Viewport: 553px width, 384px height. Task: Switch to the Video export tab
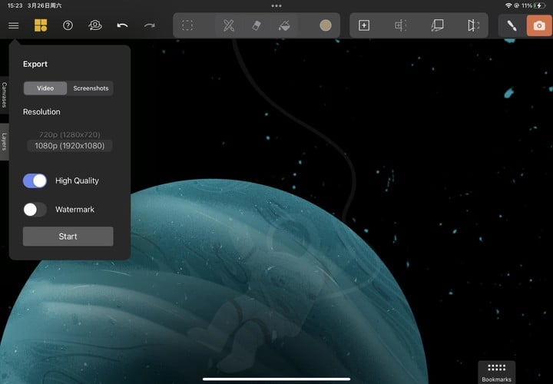pos(45,88)
